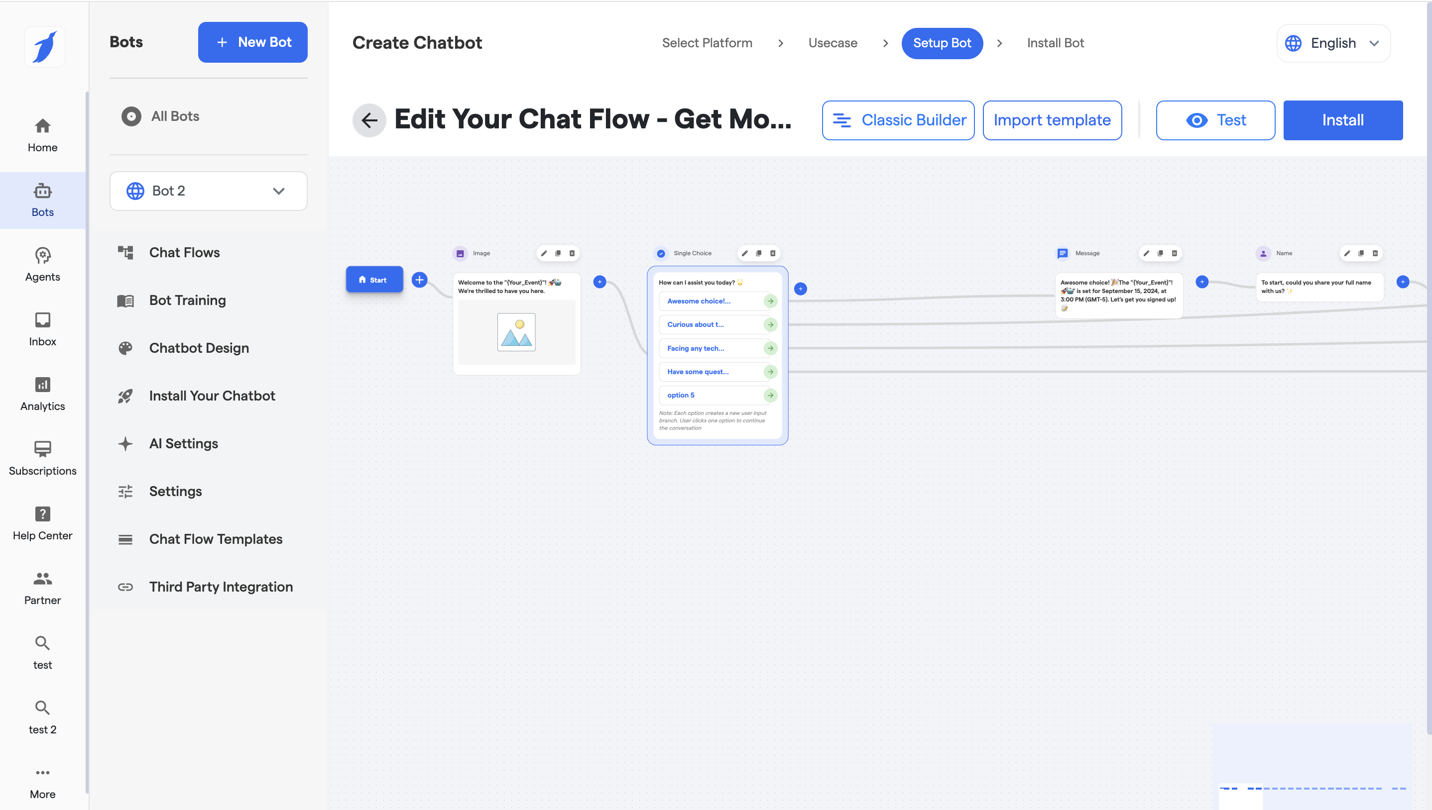Click the Import template button

(1051, 120)
